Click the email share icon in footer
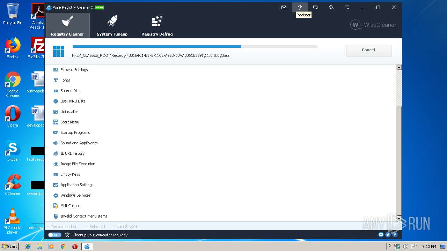 381,235
